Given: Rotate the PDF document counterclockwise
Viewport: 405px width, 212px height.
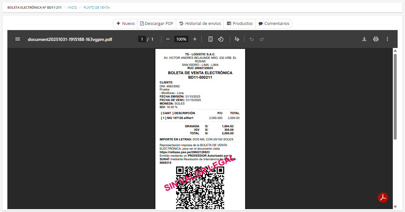Looking at the screenshot, I should point(221,39).
